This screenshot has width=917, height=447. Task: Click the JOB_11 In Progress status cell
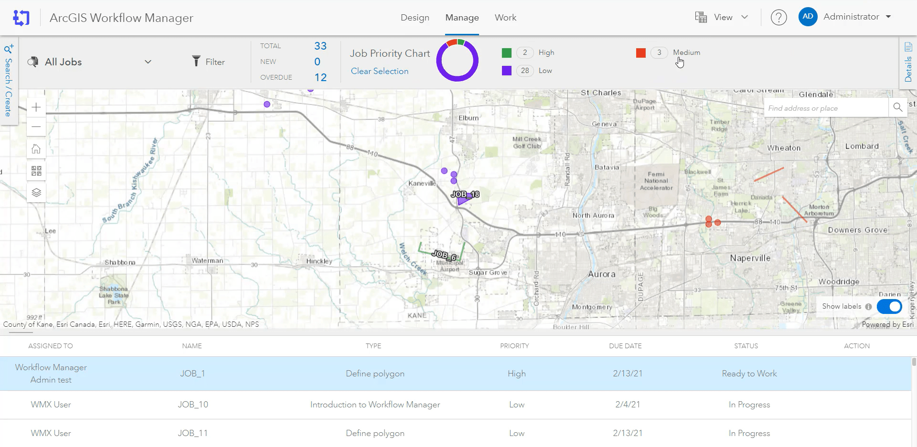tap(749, 433)
